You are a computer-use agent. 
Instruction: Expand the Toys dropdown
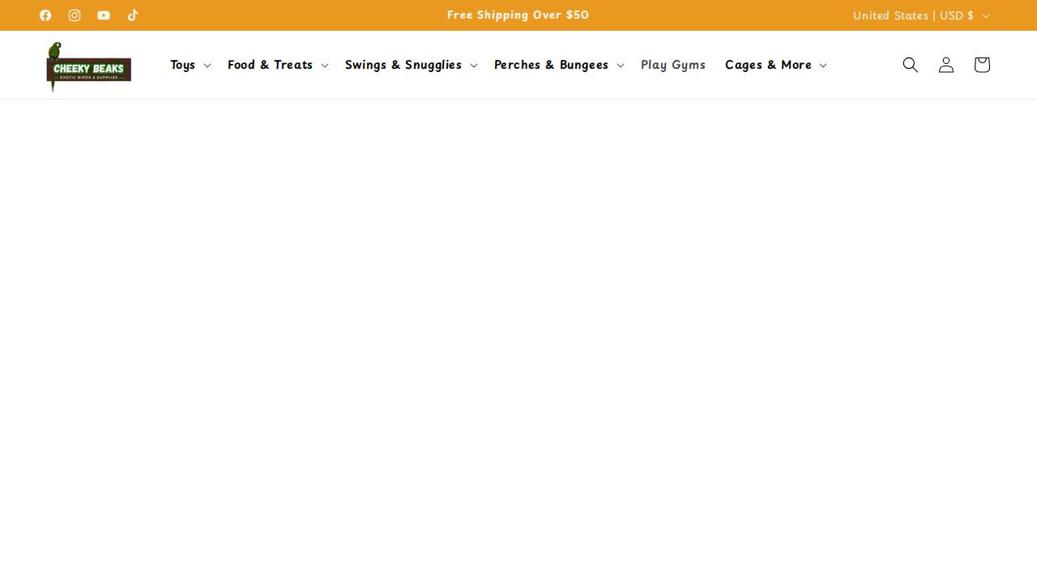tap(189, 65)
